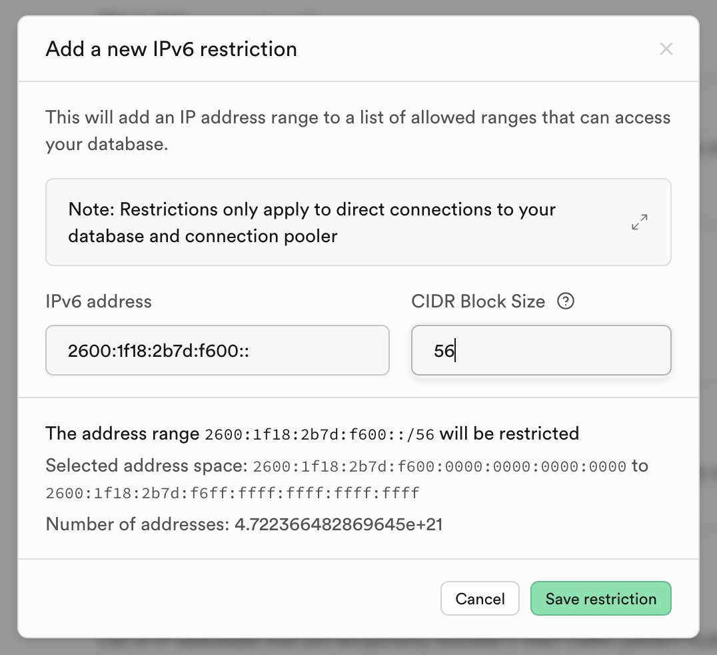Select the 2600:1f18:2b7d:f600::/56 range code
Screen dimensions: 717x655
pos(319,434)
